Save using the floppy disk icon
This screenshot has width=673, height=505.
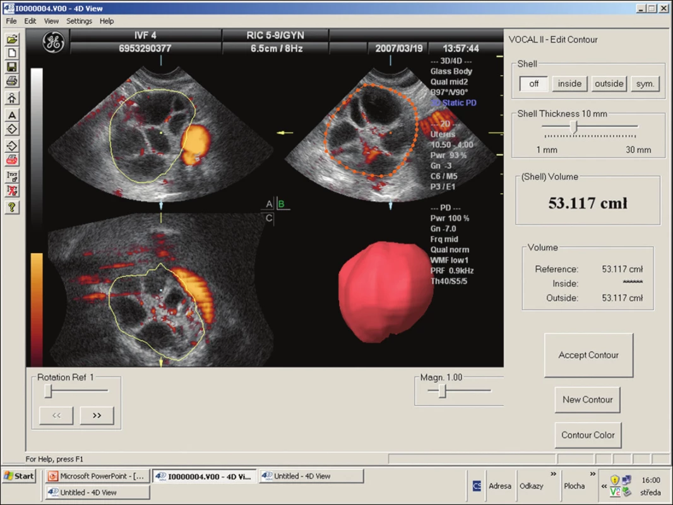point(12,67)
